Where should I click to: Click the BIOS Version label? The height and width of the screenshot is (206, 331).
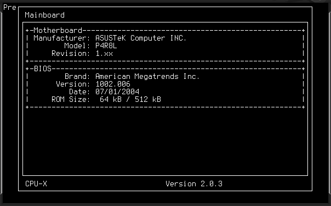click(x=73, y=84)
